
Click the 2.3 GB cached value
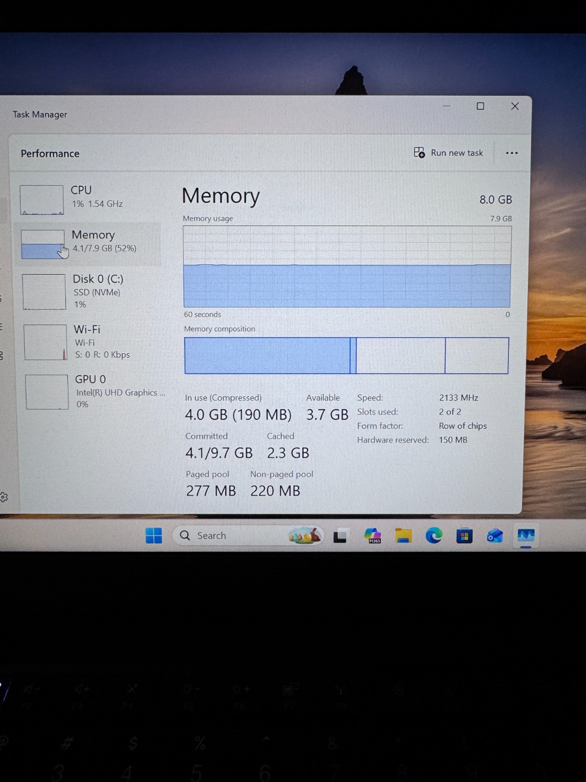(288, 453)
